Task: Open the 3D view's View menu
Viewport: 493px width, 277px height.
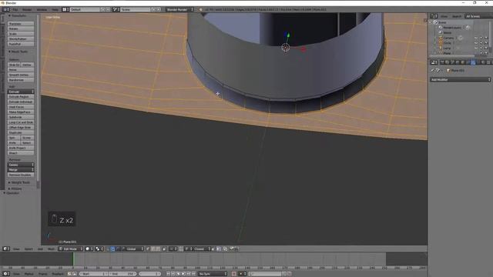Action: 15,249
